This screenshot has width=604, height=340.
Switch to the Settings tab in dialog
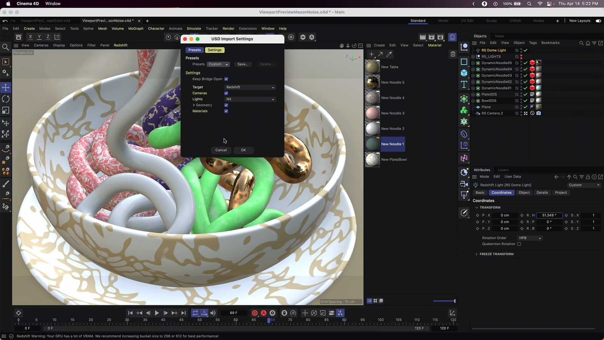click(x=215, y=50)
